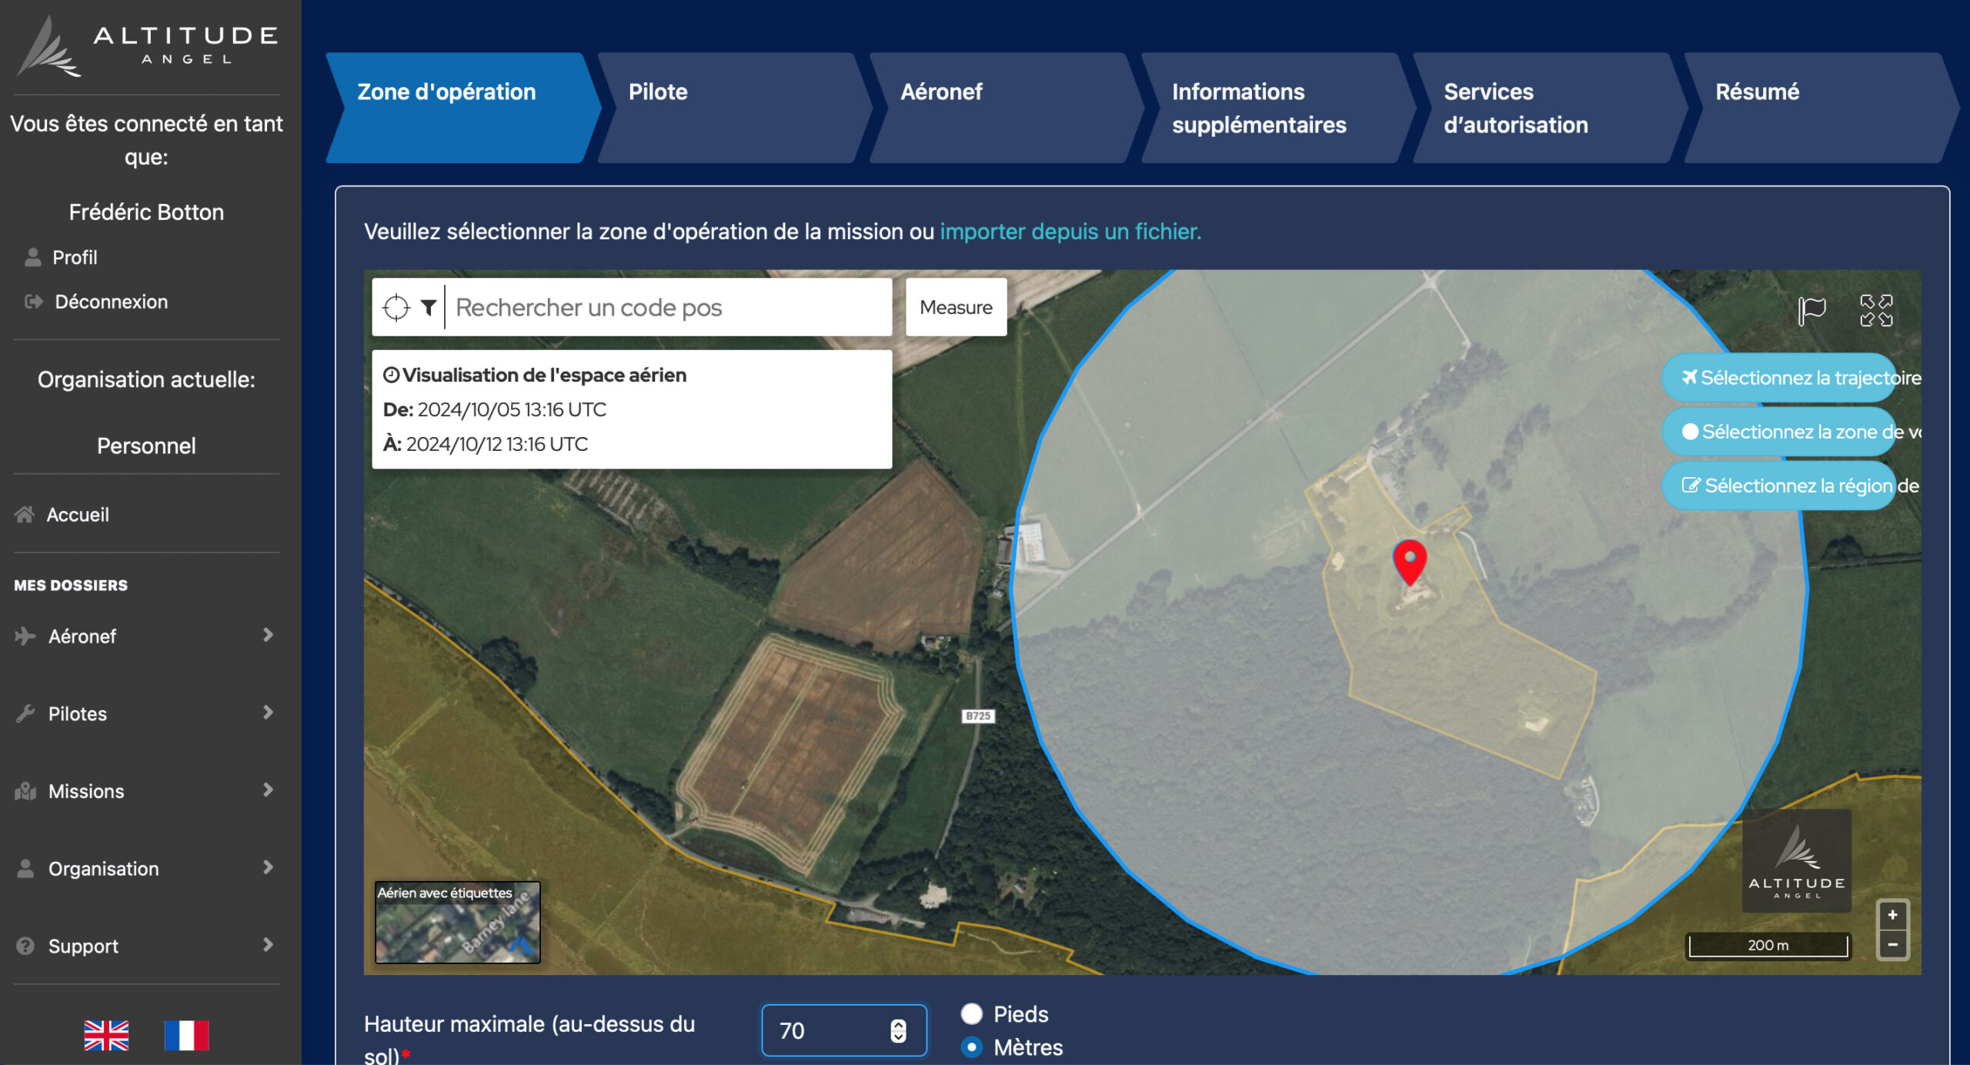Click the Personnel organisation text
The height and width of the screenshot is (1065, 1970).
146,446
